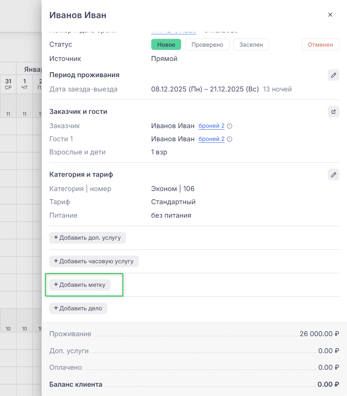Open броней 2 link in Заказчик row

(x=211, y=126)
